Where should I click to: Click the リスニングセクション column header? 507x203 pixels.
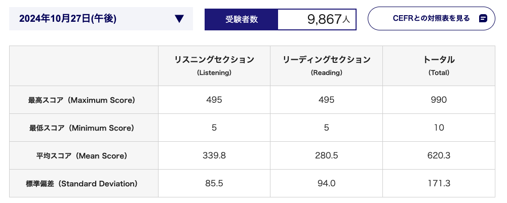click(214, 66)
